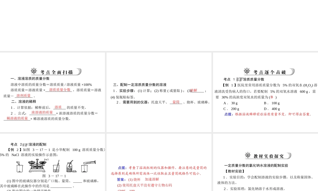This screenshot has width=318, height=191.
Task: Click the red line 使用托盘天平没有遵守左物右码
Action: (x=144, y=185)
